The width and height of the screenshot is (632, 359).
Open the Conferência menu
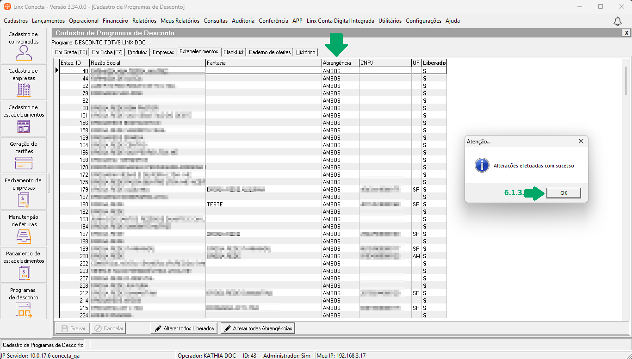pos(273,21)
